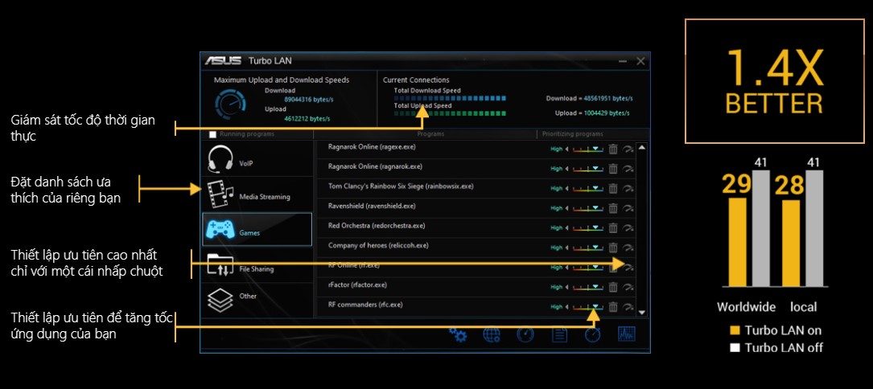Open the gear settings icon in bottom toolbar
Viewport: 873px width, 389px height.
click(459, 334)
